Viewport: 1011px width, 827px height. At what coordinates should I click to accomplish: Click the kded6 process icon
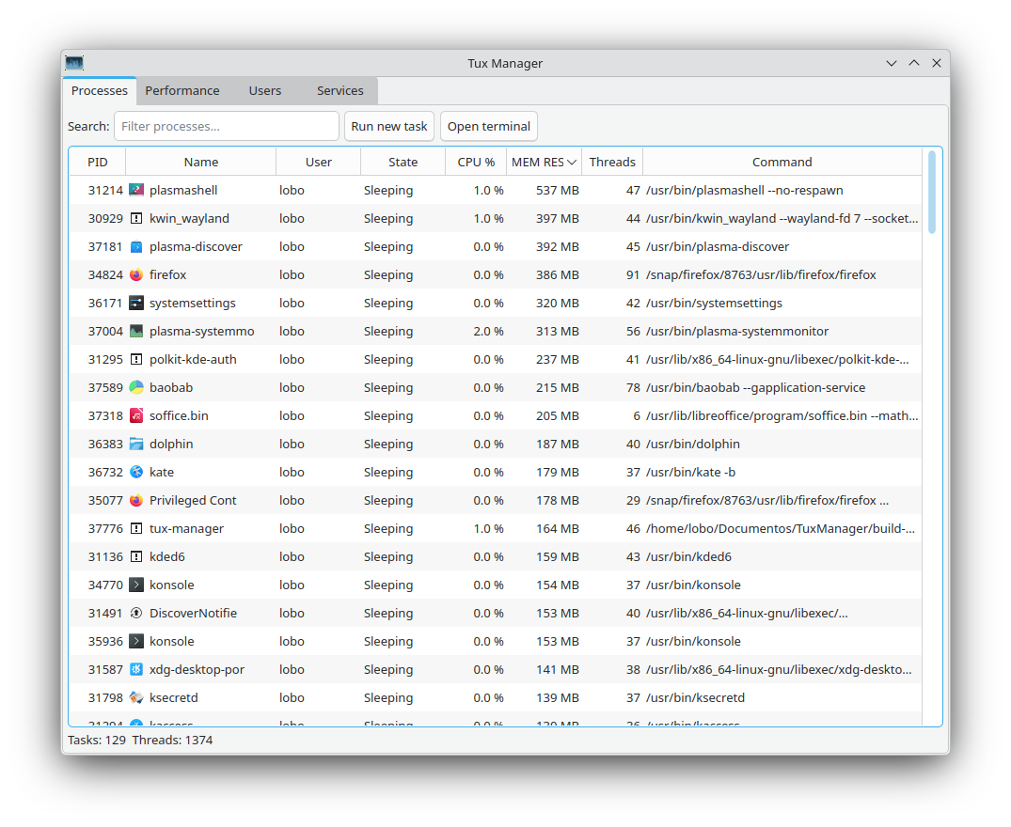136,557
